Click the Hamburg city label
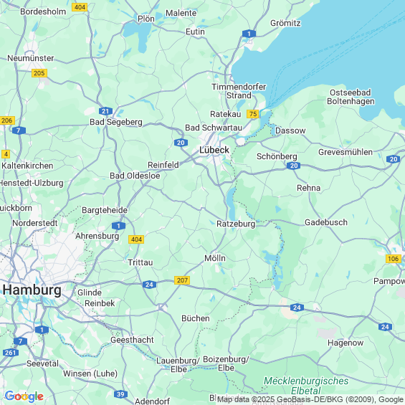Screen dimensions: 405x405 pos(32,290)
